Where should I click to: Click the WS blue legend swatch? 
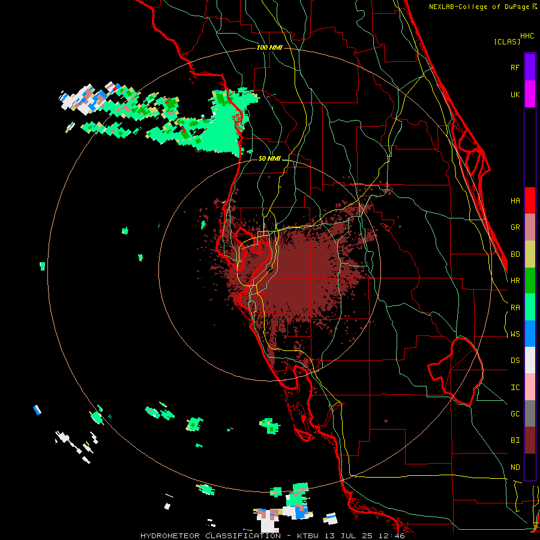tap(530, 334)
